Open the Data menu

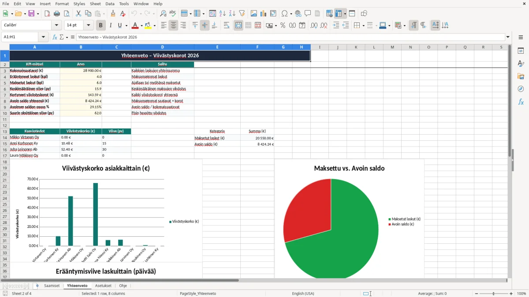coord(110,4)
